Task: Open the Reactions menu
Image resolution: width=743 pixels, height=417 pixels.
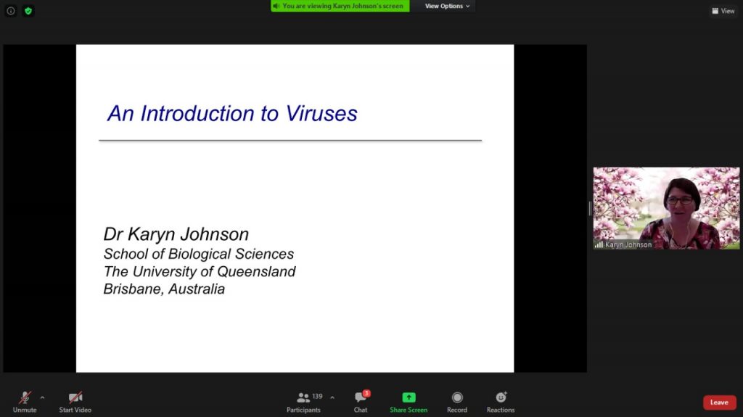Action: point(501,400)
